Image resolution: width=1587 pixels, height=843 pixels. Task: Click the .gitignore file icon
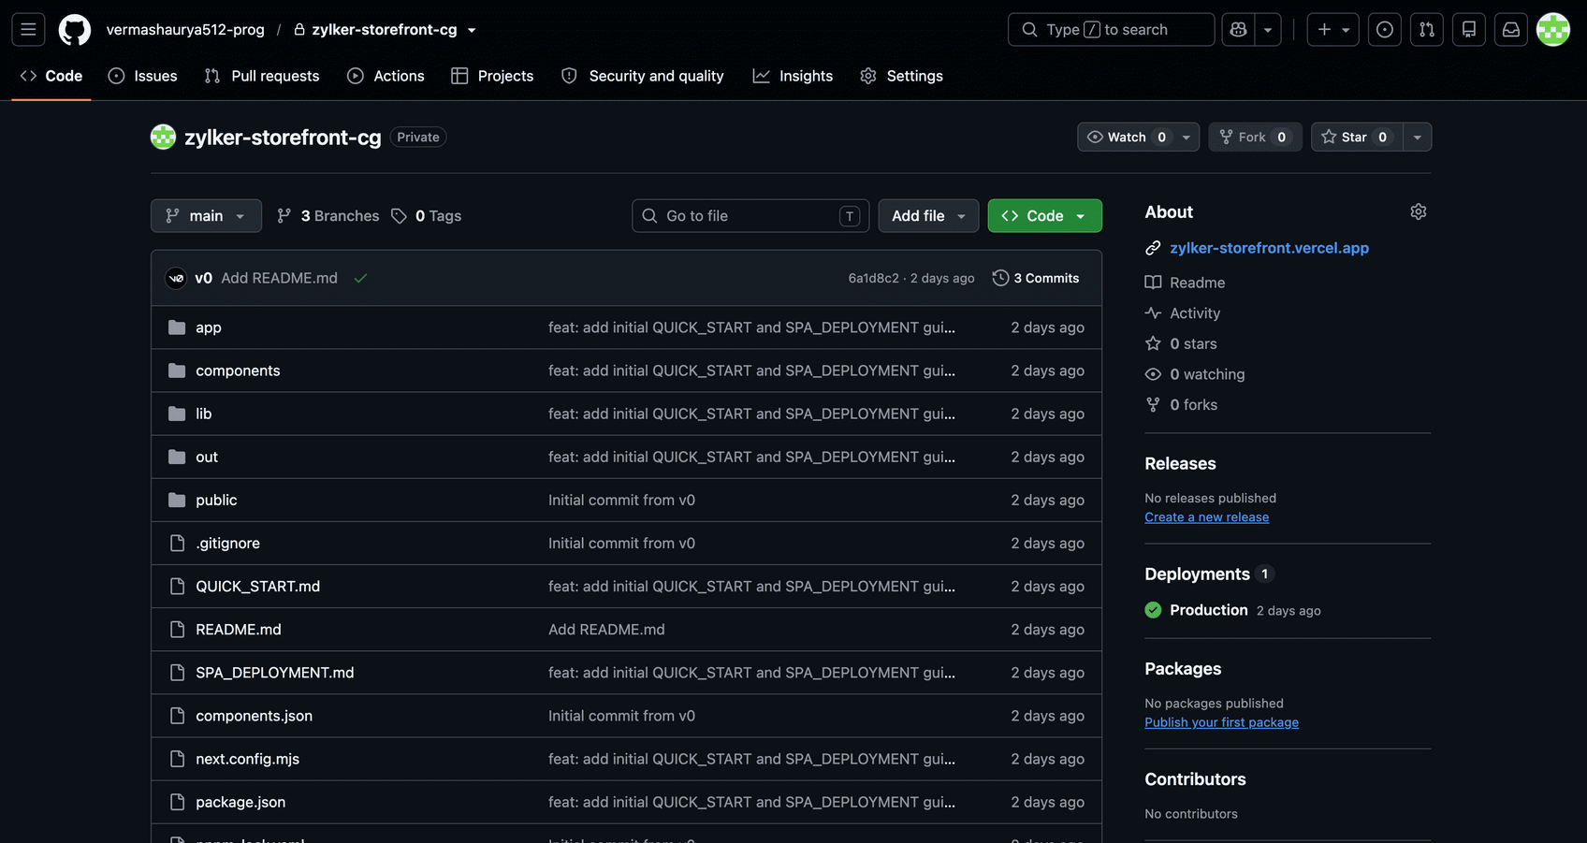(x=177, y=543)
